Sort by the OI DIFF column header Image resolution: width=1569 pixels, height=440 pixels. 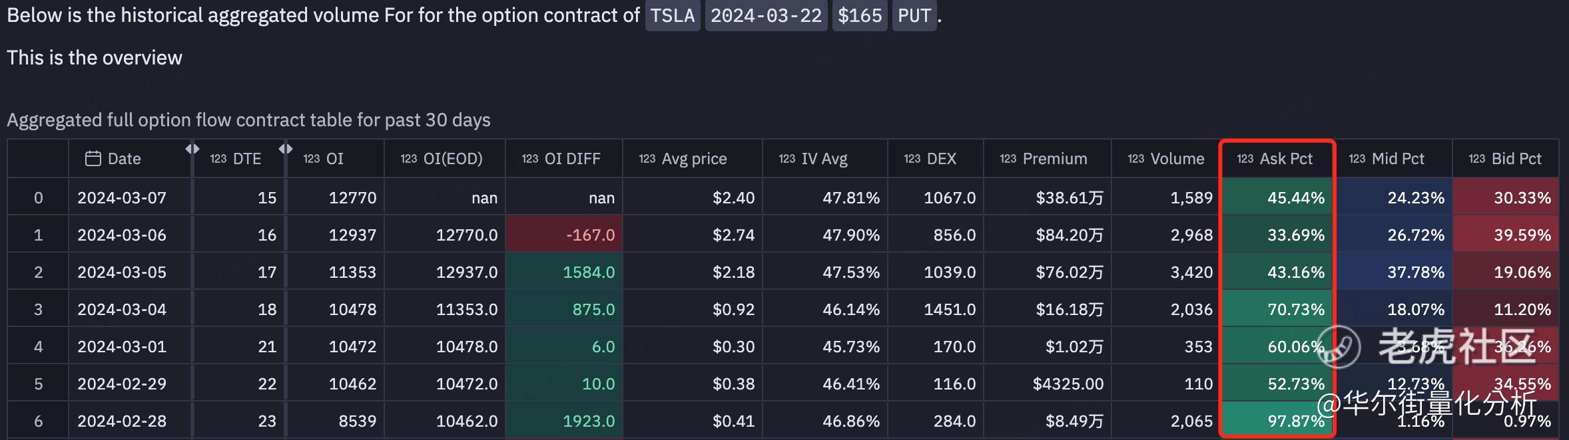tap(572, 159)
